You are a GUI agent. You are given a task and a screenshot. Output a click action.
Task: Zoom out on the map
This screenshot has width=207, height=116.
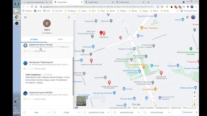pyautogui.click(x=194, y=100)
